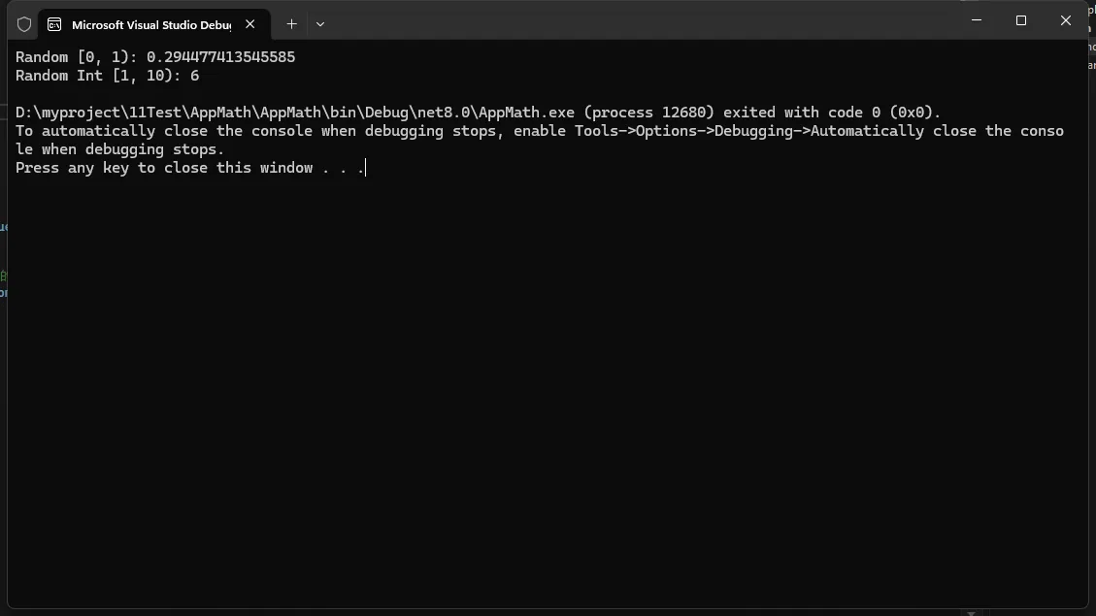Open the new tab profile dropdown
This screenshot has height=616, width=1096.
320,24
